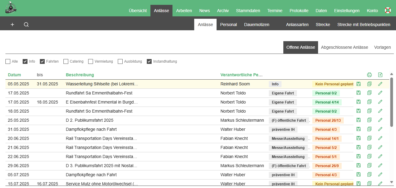Click the steam locomotive logo

click(11, 8)
